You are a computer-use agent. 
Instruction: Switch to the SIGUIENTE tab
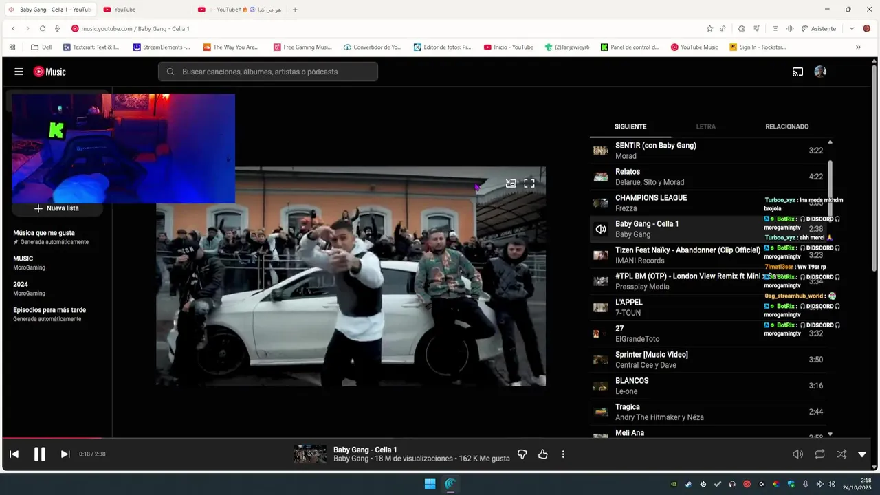pos(630,126)
